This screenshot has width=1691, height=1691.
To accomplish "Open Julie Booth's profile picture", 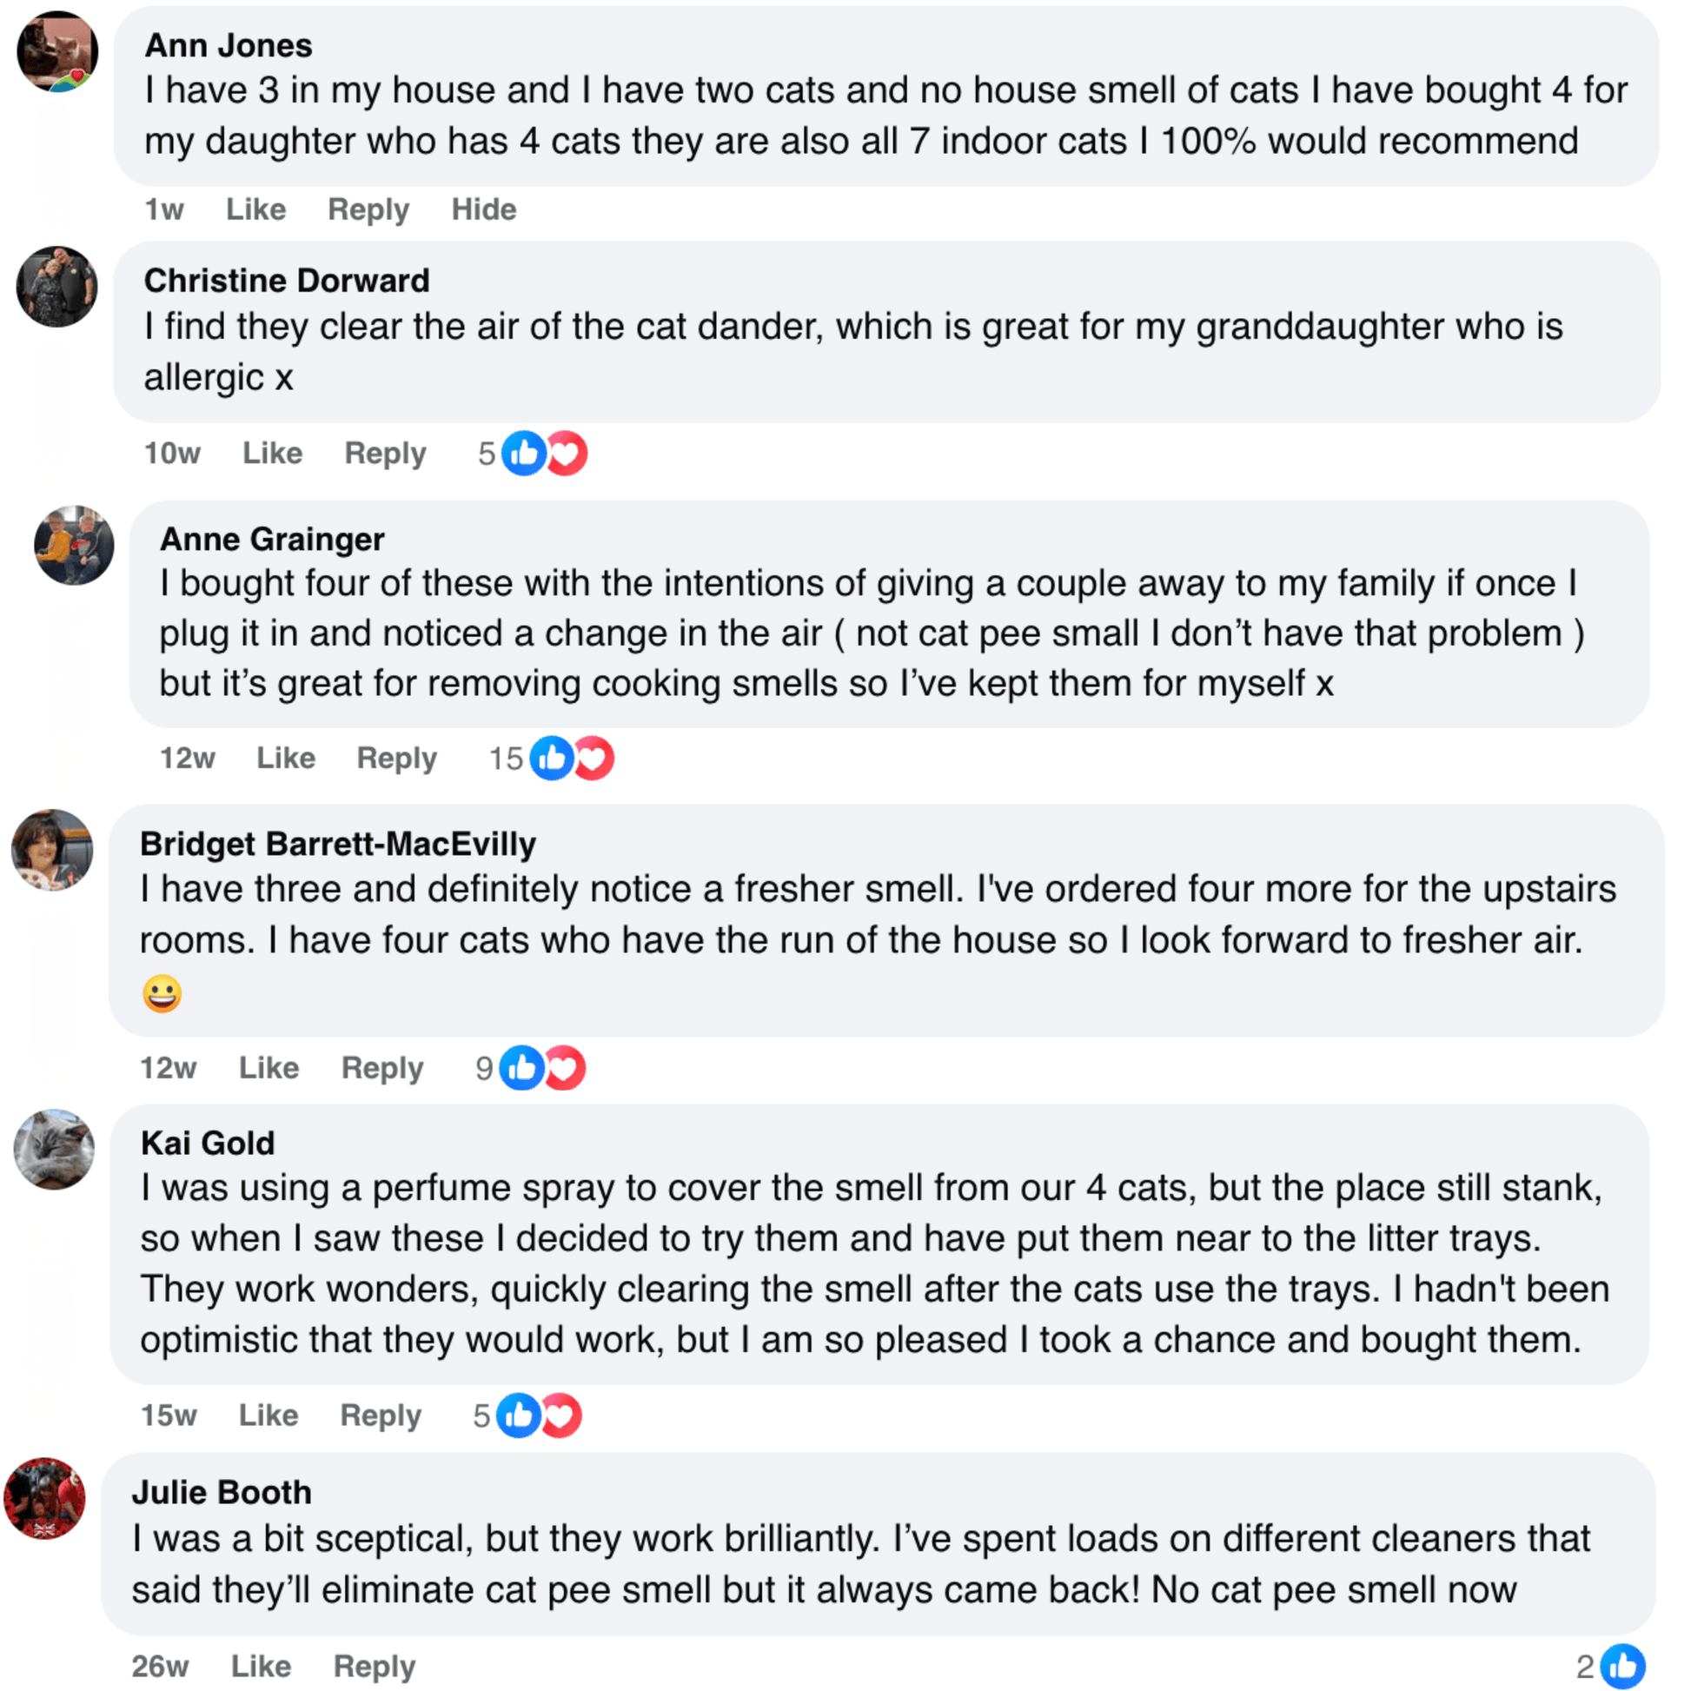I will [44, 1498].
